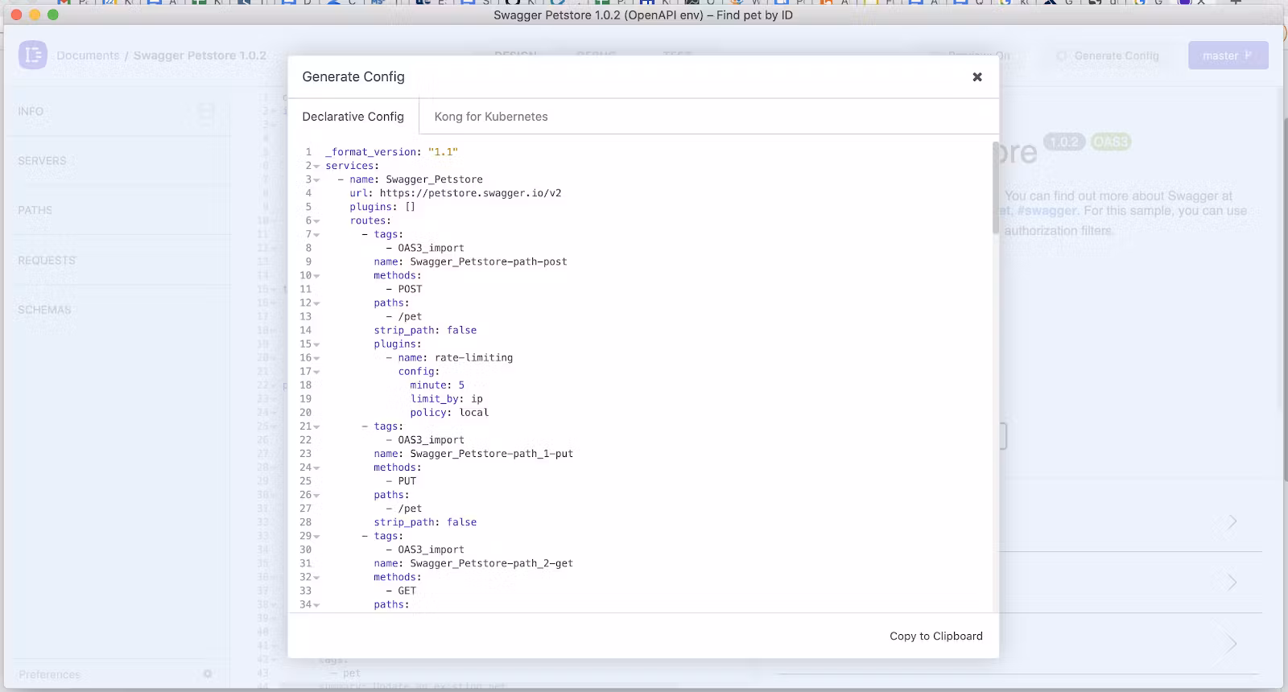Click the git branch icon on master button
The image size is (1288, 692).
(x=1249, y=56)
